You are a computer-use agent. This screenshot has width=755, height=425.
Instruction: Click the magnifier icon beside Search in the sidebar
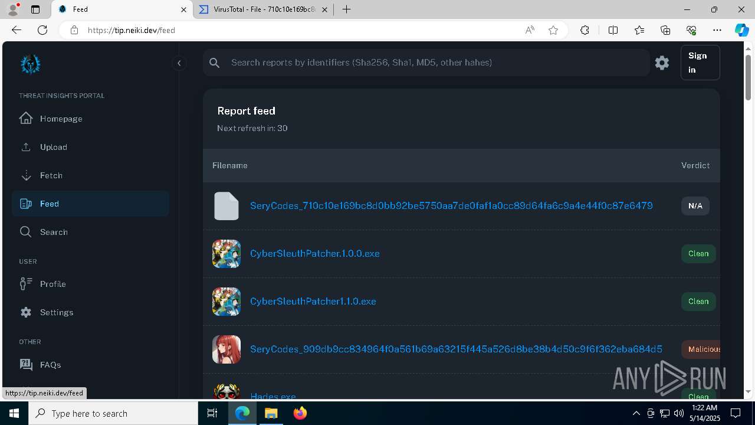[26, 232]
